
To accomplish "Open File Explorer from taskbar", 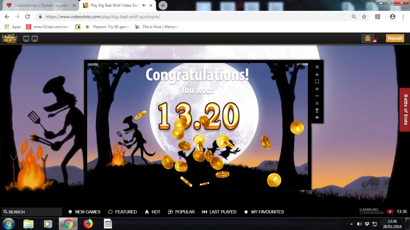I will click(28, 224).
